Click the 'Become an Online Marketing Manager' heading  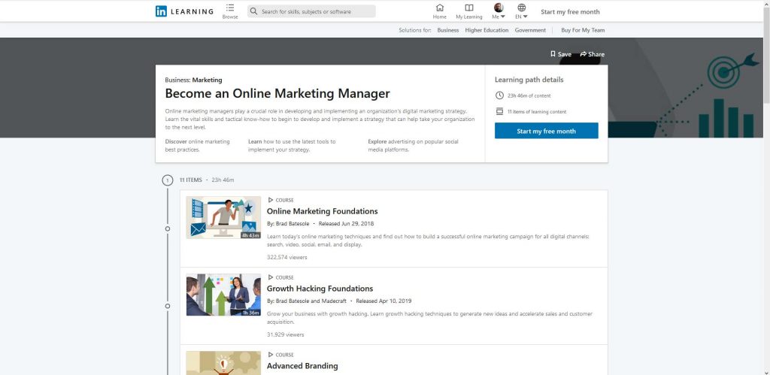277,93
